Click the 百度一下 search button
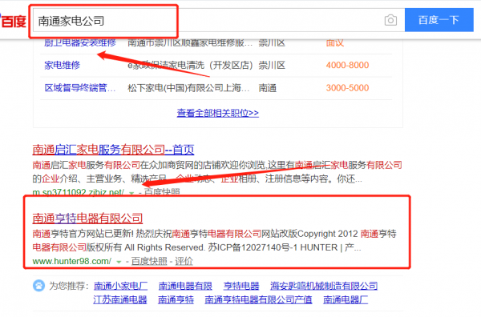Image resolution: width=481 pixels, height=317 pixels. [439, 20]
